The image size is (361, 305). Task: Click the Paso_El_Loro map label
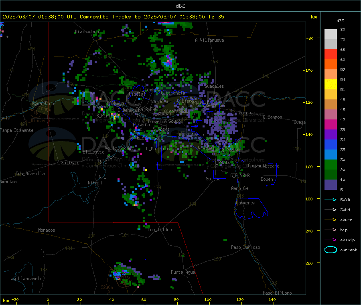coord(277,293)
